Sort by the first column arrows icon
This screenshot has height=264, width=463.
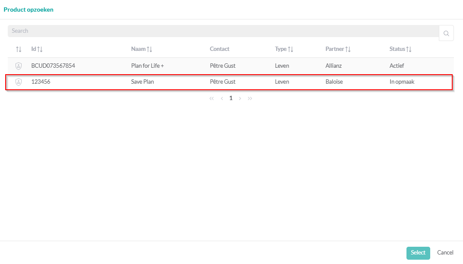point(19,49)
